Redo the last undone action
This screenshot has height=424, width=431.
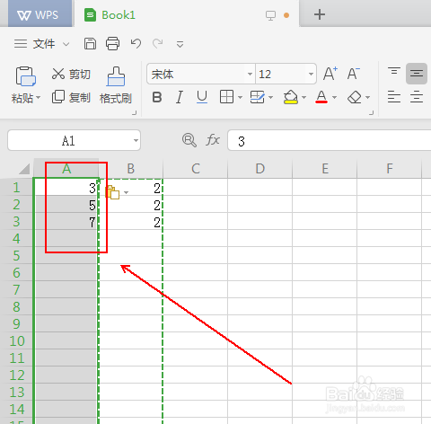pos(158,44)
